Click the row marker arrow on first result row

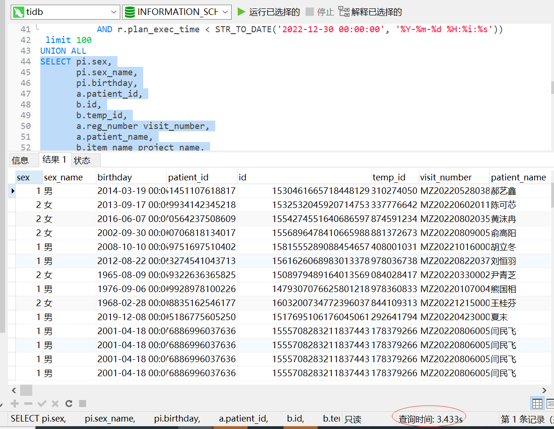(13, 191)
